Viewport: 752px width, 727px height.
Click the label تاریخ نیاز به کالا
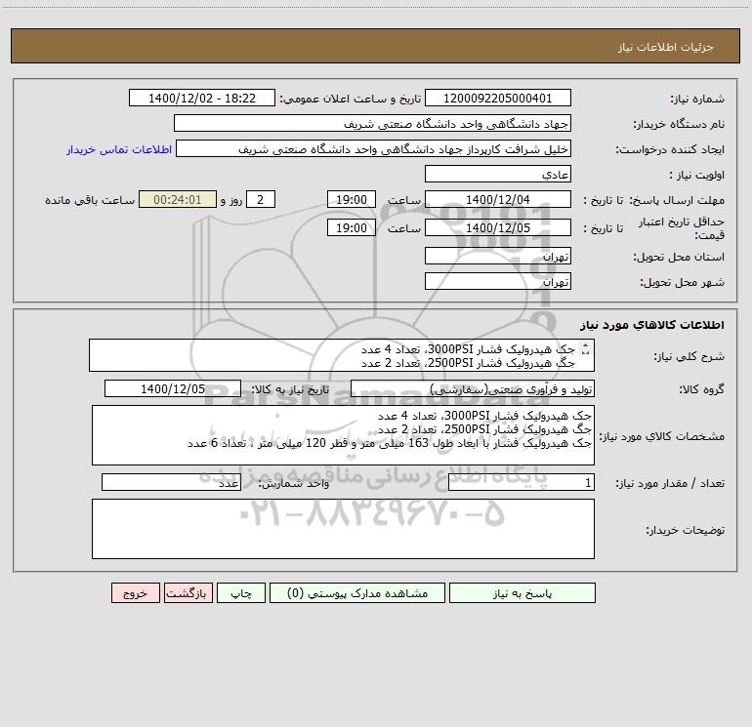click(x=290, y=389)
